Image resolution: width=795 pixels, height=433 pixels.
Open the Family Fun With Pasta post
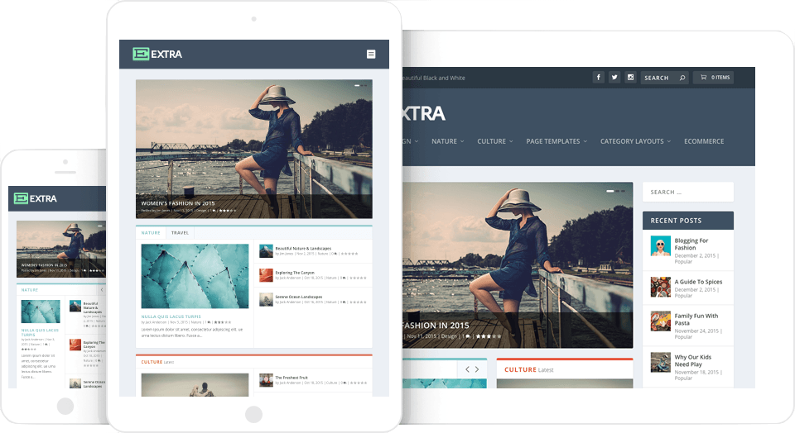[696, 319]
